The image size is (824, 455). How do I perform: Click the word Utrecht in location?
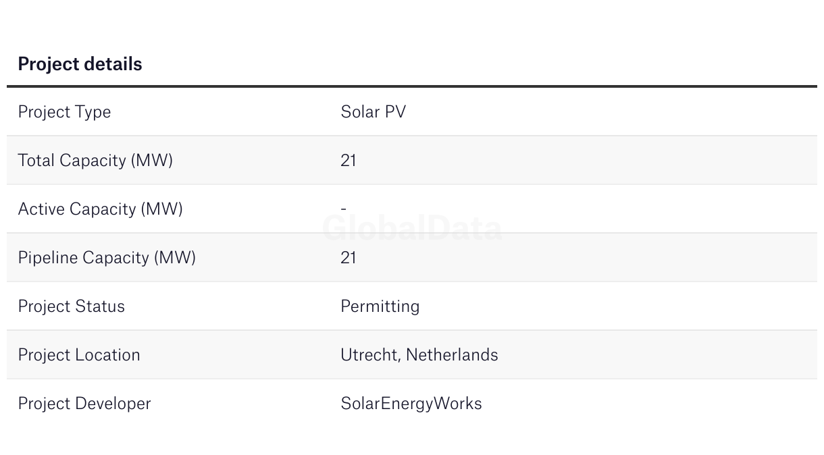tap(369, 355)
